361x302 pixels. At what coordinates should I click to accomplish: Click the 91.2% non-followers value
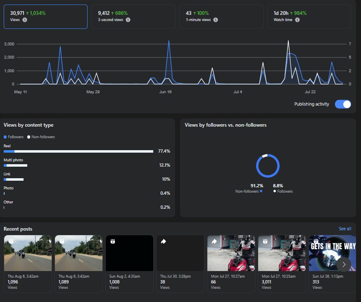(256, 186)
